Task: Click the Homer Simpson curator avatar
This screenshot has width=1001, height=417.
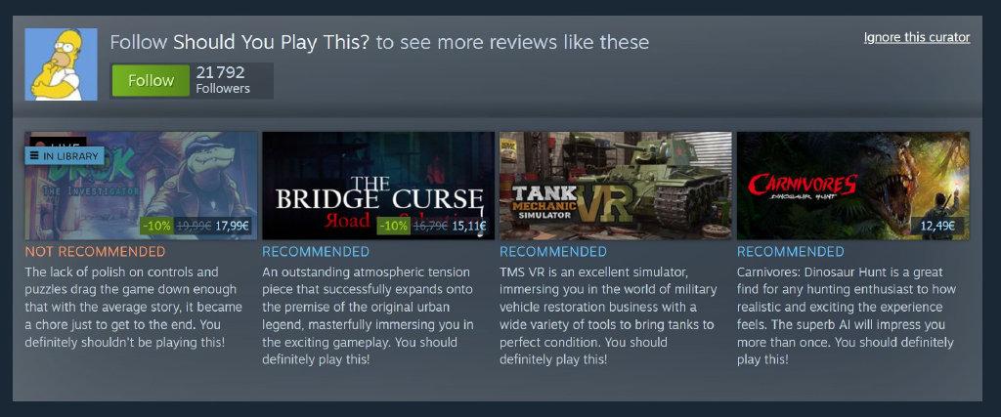Action: tap(61, 64)
